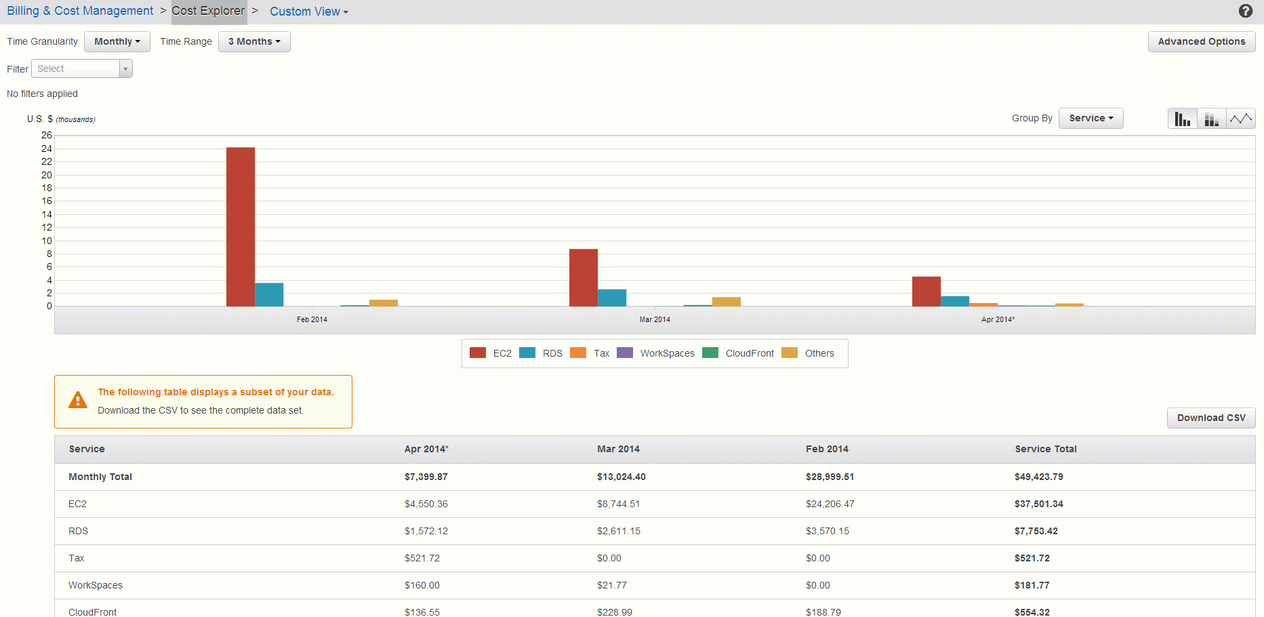The width and height of the screenshot is (1264, 617).
Task: Click the Apr 2014* column header
Action: tap(426, 449)
